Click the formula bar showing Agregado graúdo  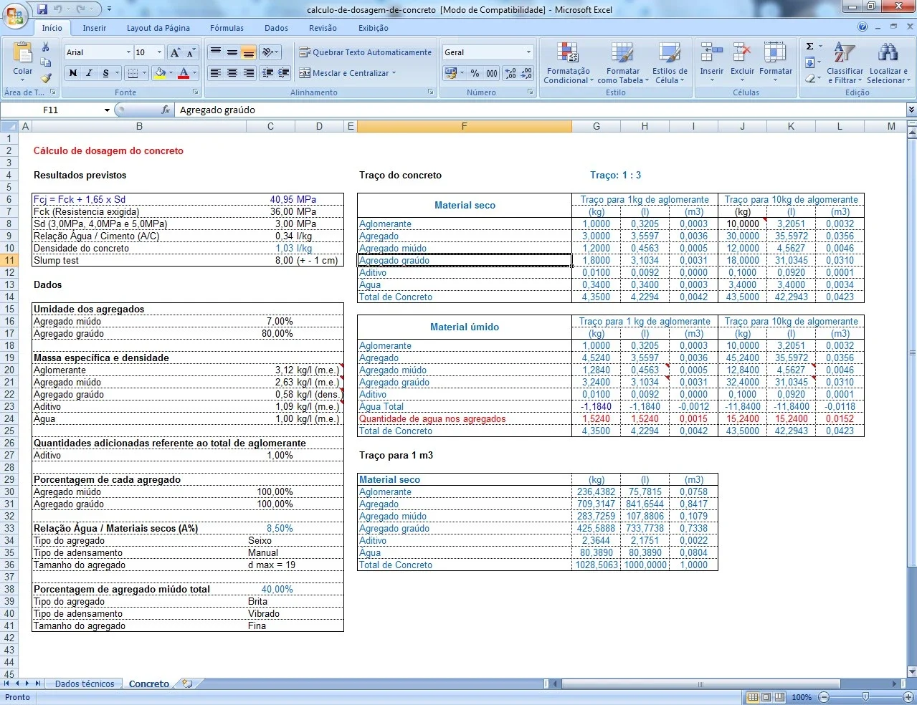541,110
